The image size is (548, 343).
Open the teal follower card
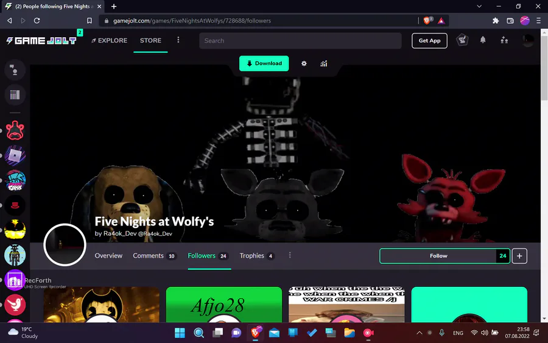pos(469,305)
